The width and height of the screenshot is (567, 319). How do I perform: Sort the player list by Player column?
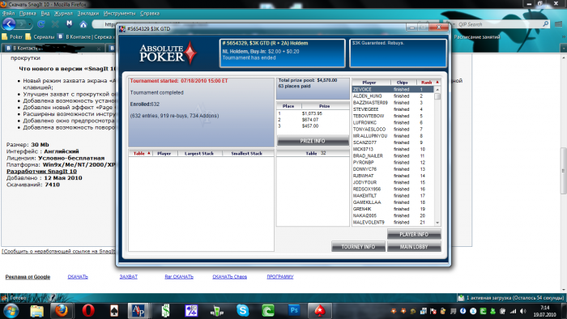[x=369, y=83]
